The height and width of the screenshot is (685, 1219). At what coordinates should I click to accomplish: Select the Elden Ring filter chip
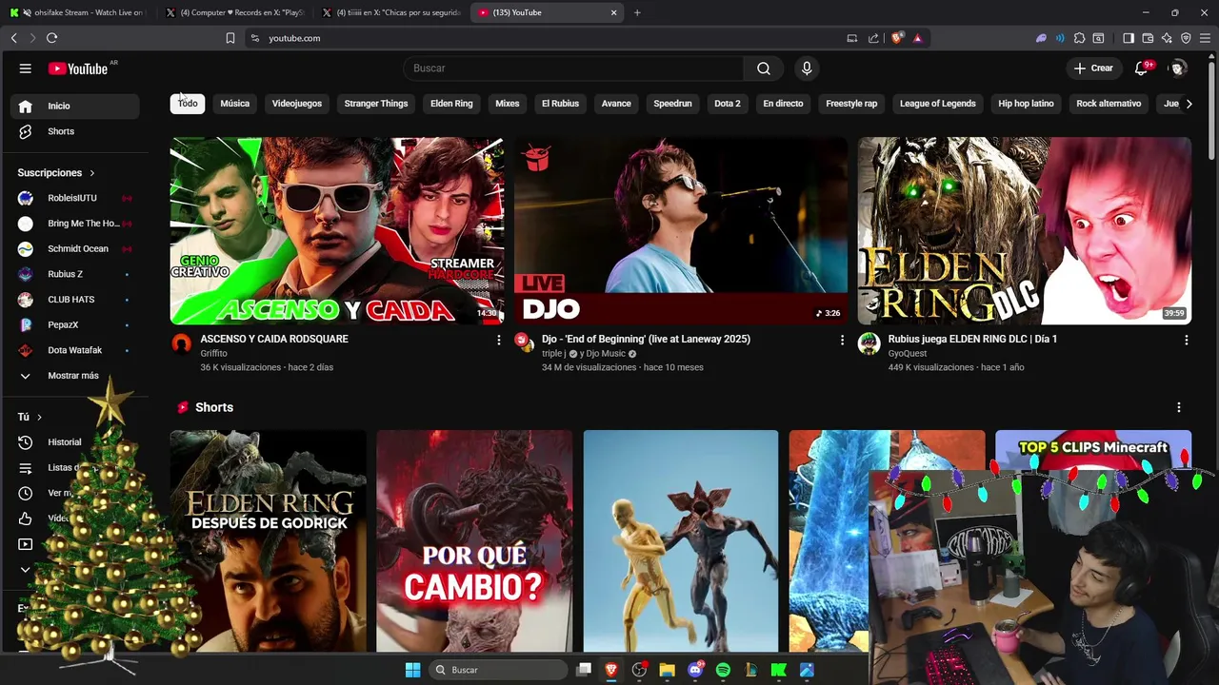(x=451, y=104)
